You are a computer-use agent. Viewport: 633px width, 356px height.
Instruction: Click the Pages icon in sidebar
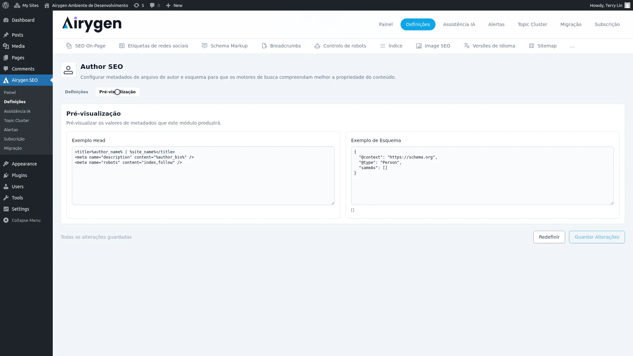[6, 58]
